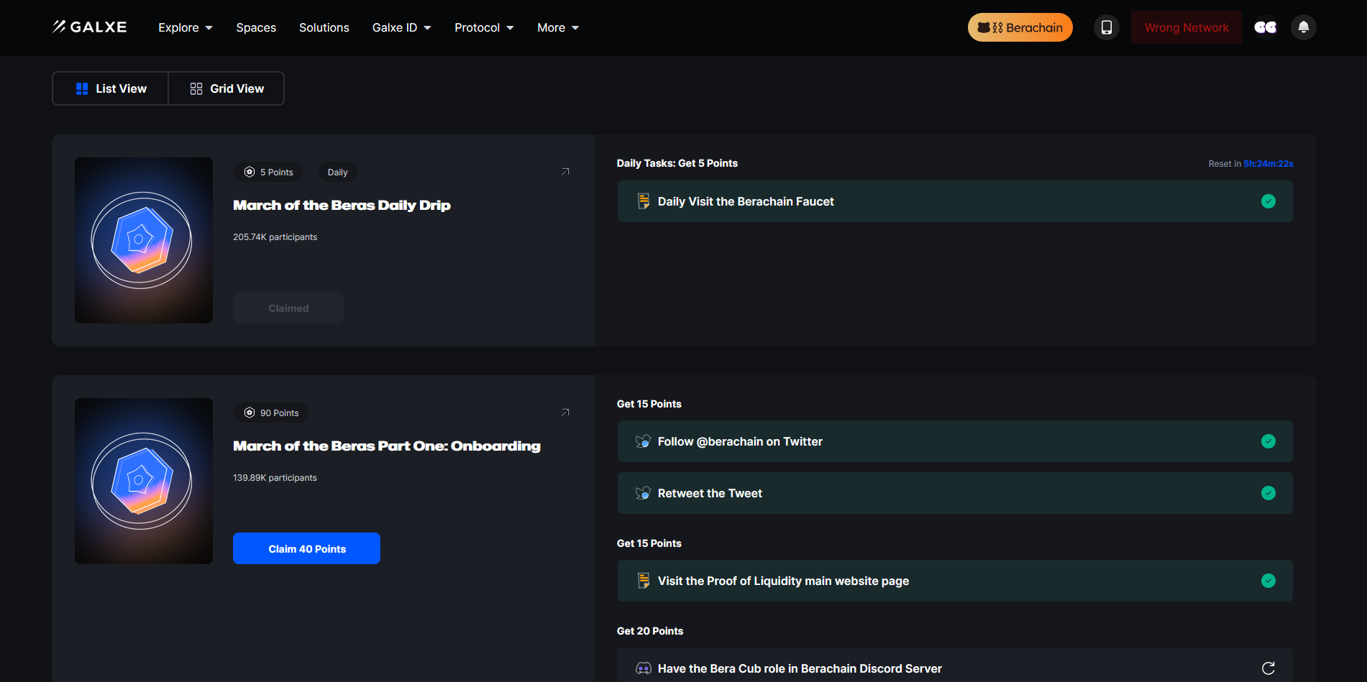
Task: Switch to Grid View
Action: (227, 88)
